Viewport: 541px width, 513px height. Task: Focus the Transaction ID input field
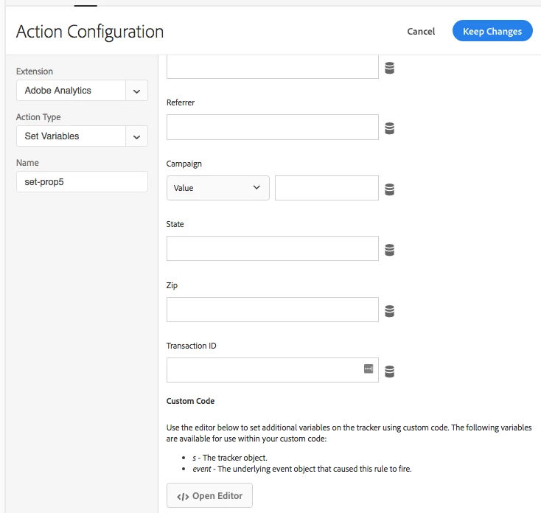point(264,370)
